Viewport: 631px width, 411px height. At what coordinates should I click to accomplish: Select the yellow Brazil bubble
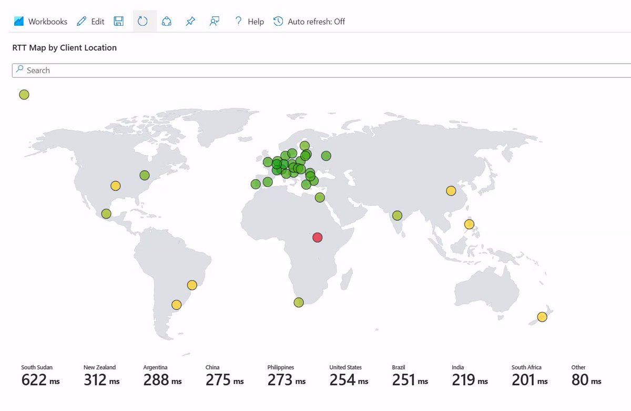point(192,285)
